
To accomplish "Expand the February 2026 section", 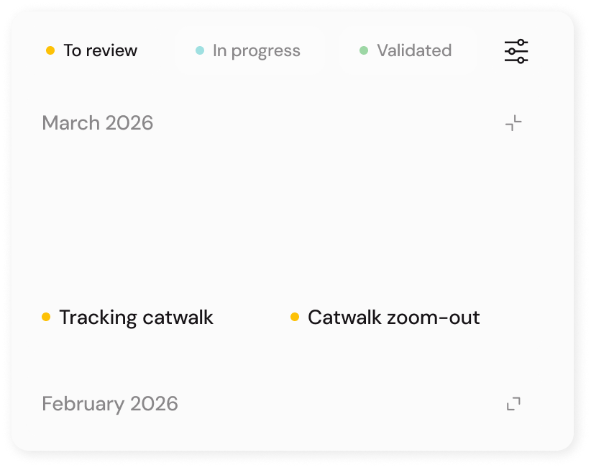I will pyautogui.click(x=513, y=404).
